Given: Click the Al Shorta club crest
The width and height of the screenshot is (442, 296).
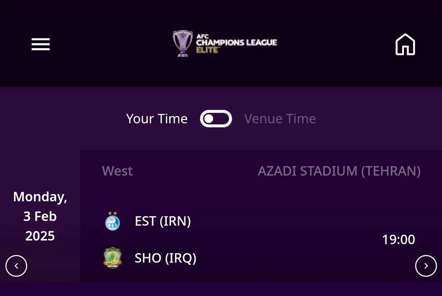Looking at the screenshot, I should coord(112,258).
